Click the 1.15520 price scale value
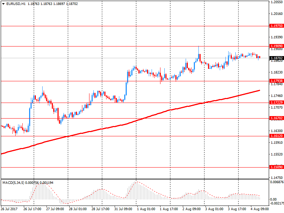Viewport: 284px width, 213px height. click(277, 154)
